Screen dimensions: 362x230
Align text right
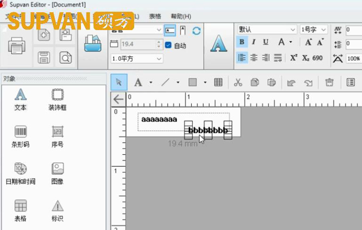tap(266, 58)
